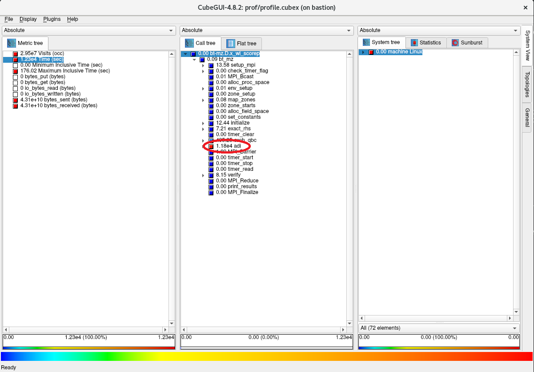Click the icon beside machine Linux
Screen dimensions: 534x372
pyautogui.click(x=371, y=52)
